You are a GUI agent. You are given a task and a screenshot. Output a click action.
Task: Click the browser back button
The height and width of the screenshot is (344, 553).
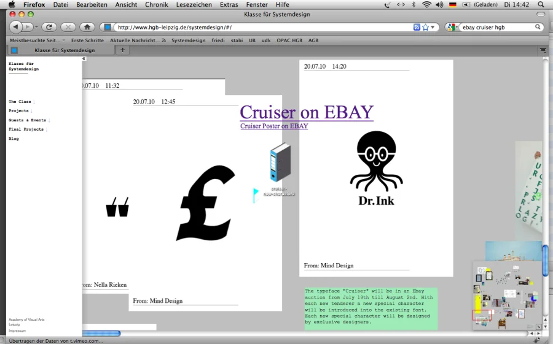16,27
